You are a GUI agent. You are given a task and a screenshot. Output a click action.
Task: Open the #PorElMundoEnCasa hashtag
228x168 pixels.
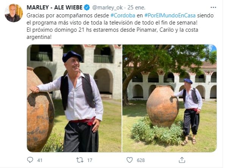click(170, 15)
